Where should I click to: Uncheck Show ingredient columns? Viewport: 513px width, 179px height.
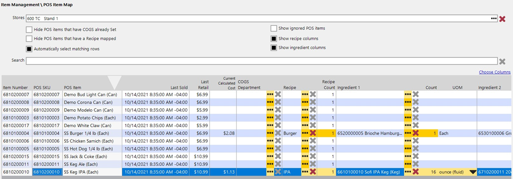pyautogui.click(x=273, y=48)
